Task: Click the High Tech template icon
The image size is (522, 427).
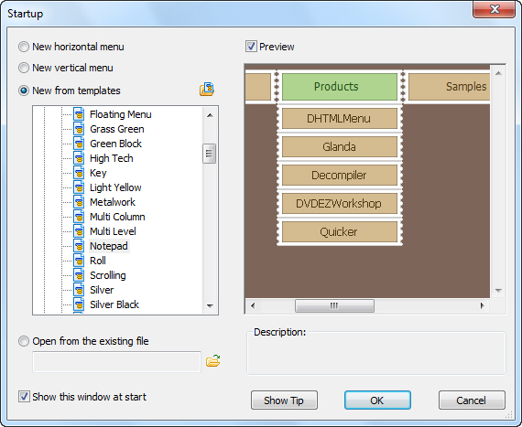Action: 79,158
